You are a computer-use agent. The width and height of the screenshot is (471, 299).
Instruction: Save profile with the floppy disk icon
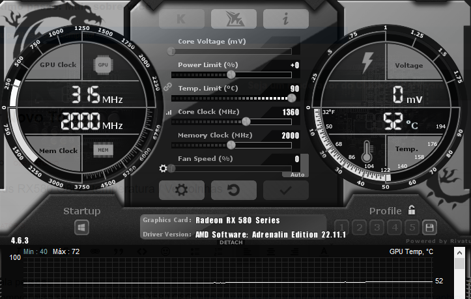point(429,227)
